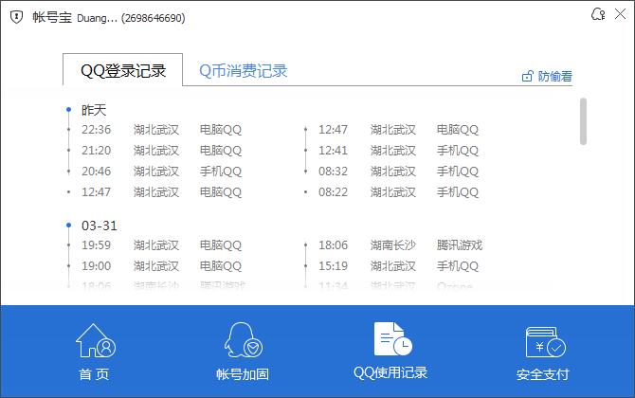This screenshot has width=635, height=398.
Task: Click the 19:00 login entry time
Action: click(96, 266)
